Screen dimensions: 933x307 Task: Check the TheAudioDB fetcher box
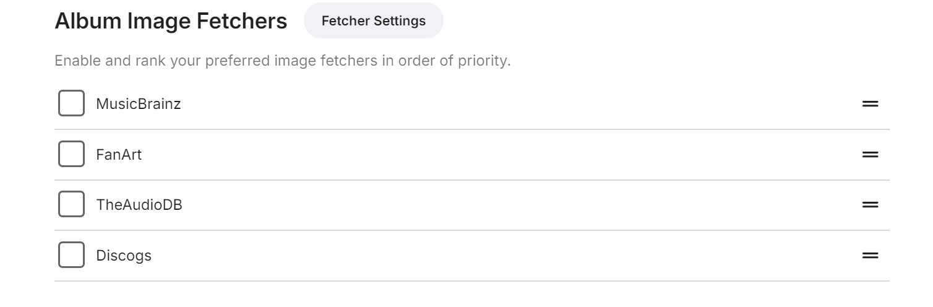click(71, 204)
